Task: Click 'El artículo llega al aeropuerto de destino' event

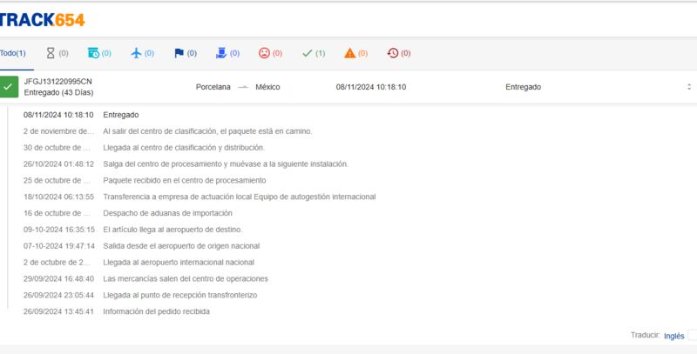Action: pyautogui.click(x=173, y=230)
